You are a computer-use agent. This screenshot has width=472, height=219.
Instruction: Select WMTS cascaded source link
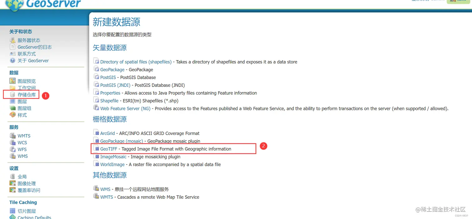click(x=106, y=197)
